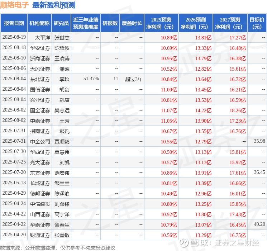Select 国金证券 2027 forecast 18.26亿
Image resolution: width=267 pixels, height=251 pixels.
pos(238,110)
